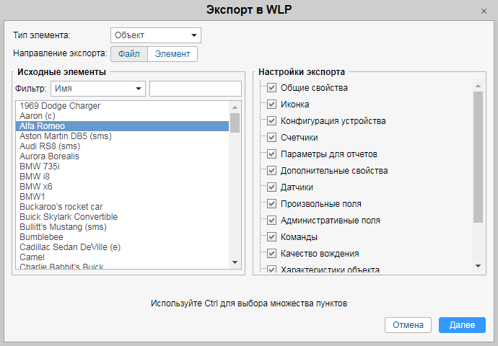The width and height of the screenshot is (498, 346).
Task: Open the Фильтр Имя dropdown
Action: click(x=98, y=89)
